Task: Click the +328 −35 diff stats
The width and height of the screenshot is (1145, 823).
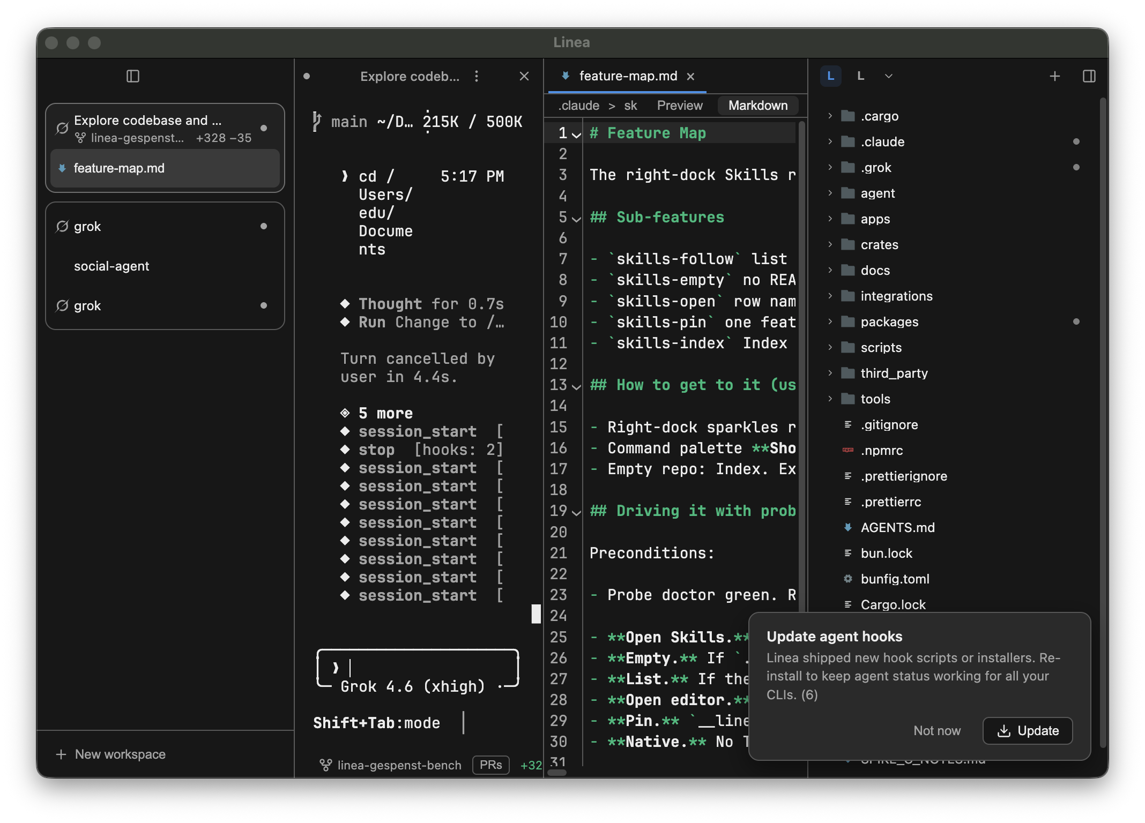Action: [x=224, y=138]
